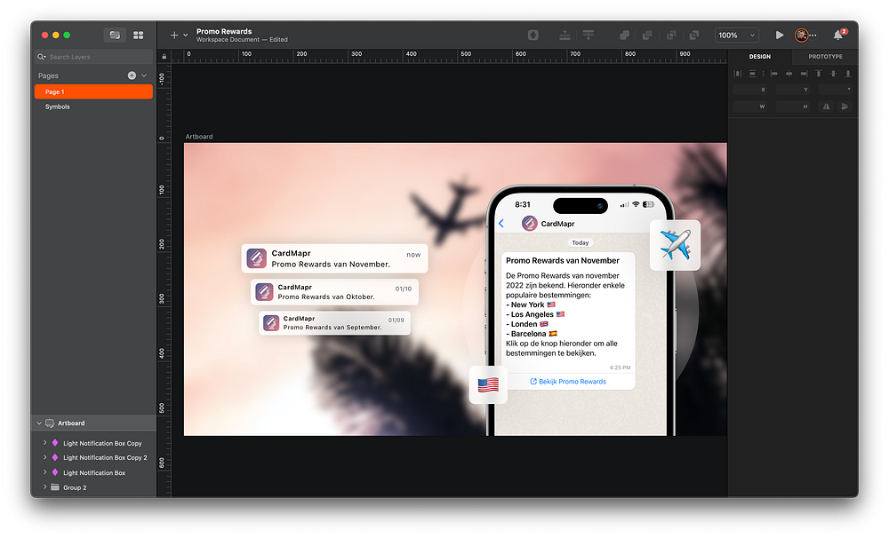This screenshot has width=889, height=538.
Task: Select the November notification card on canvas
Action: point(334,258)
